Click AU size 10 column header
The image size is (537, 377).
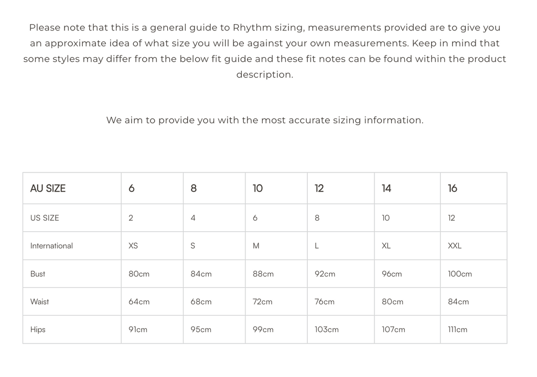pos(257,188)
